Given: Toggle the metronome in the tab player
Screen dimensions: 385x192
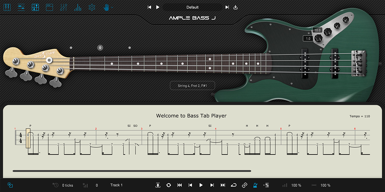Looking at the screenshot, I should point(255,185).
